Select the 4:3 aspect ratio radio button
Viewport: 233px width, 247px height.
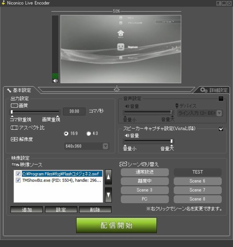pos(89,134)
